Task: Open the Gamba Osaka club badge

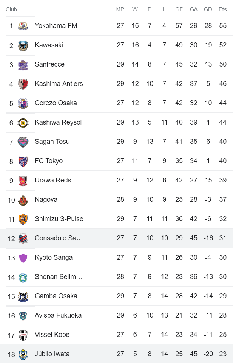Action: 22,296
